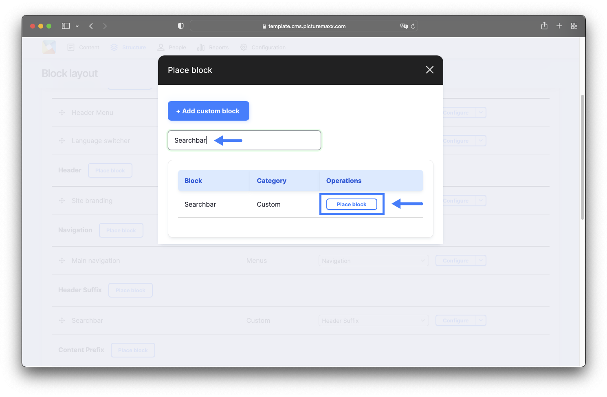Open the Configuration menu

coord(268,47)
